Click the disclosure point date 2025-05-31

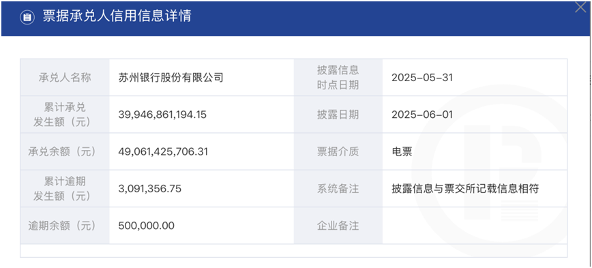point(422,78)
